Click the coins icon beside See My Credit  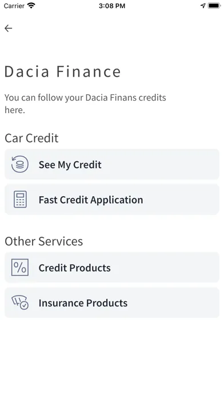(x=20, y=164)
